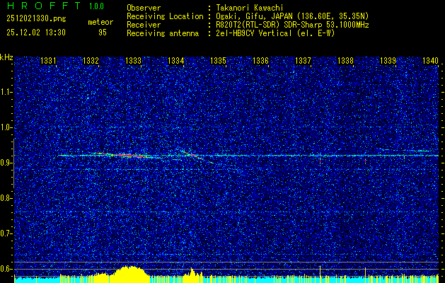Click time marker 1335
The height and width of the screenshot is (283, 445).
coord(218,61)
